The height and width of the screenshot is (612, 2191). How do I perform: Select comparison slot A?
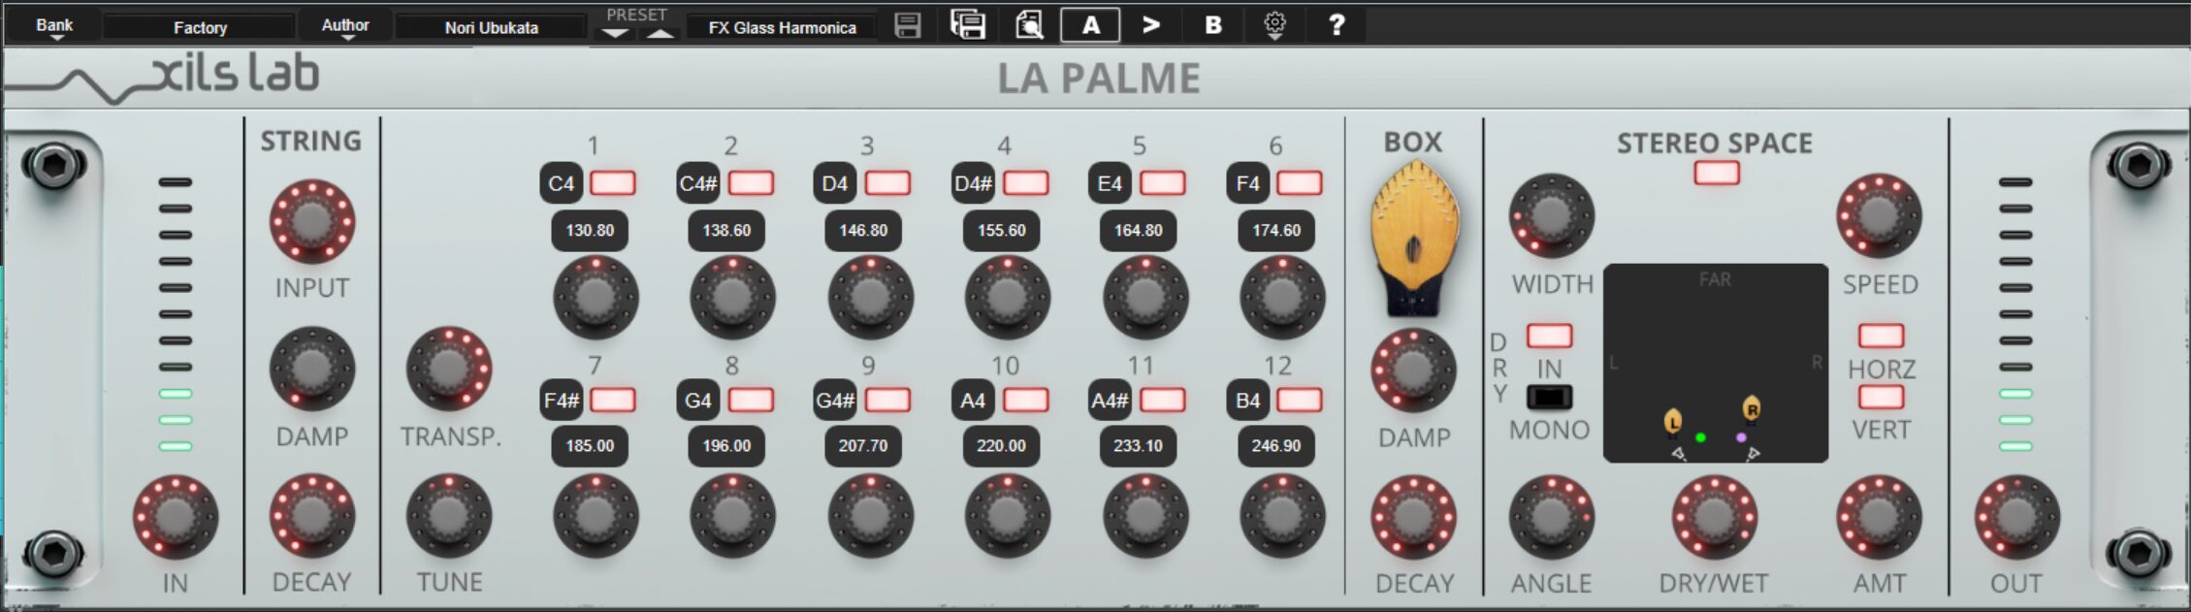pos(1090,25)
